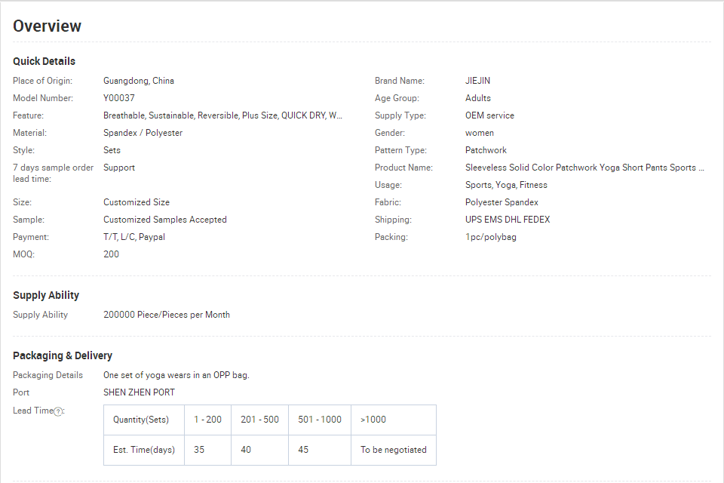Click the Quantity(Sets) table header cell
Image resolution: width=724 pixels, height=483 pixels.
pos(144,420)
